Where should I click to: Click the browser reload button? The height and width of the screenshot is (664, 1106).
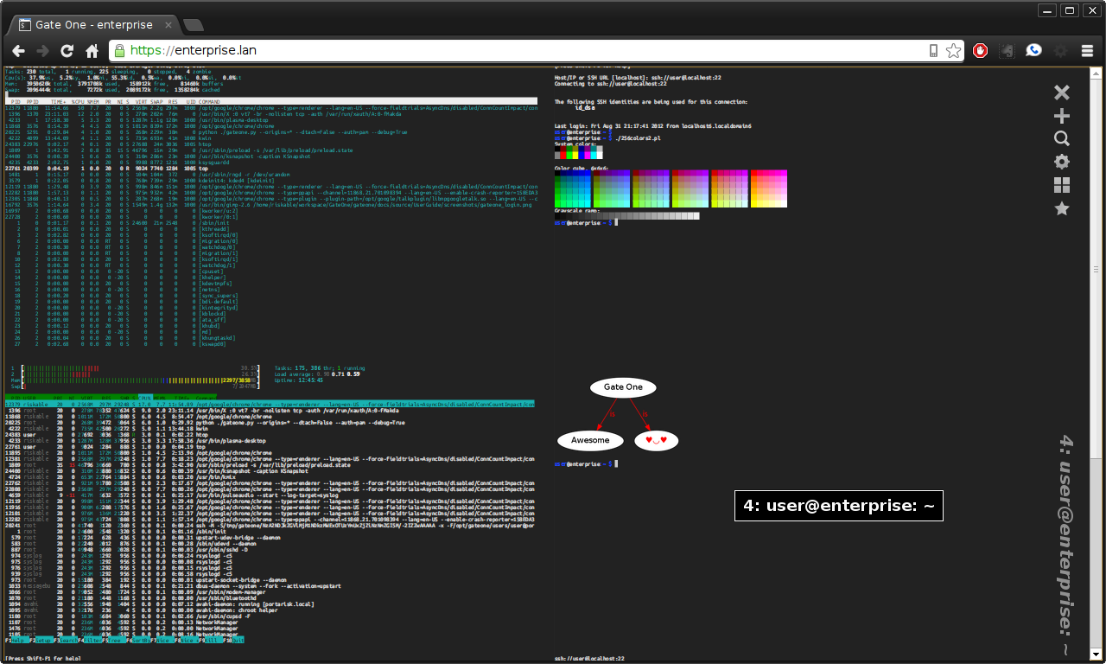pyautogui.click(x=67, y=50)
